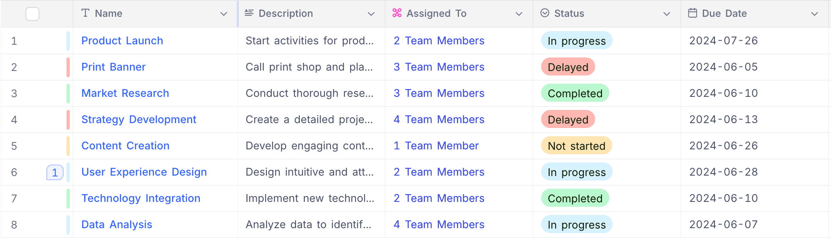Select the Completed badge for Technology Integration
Viewport: 831px width, 238px height.
[x=575, y=199]
